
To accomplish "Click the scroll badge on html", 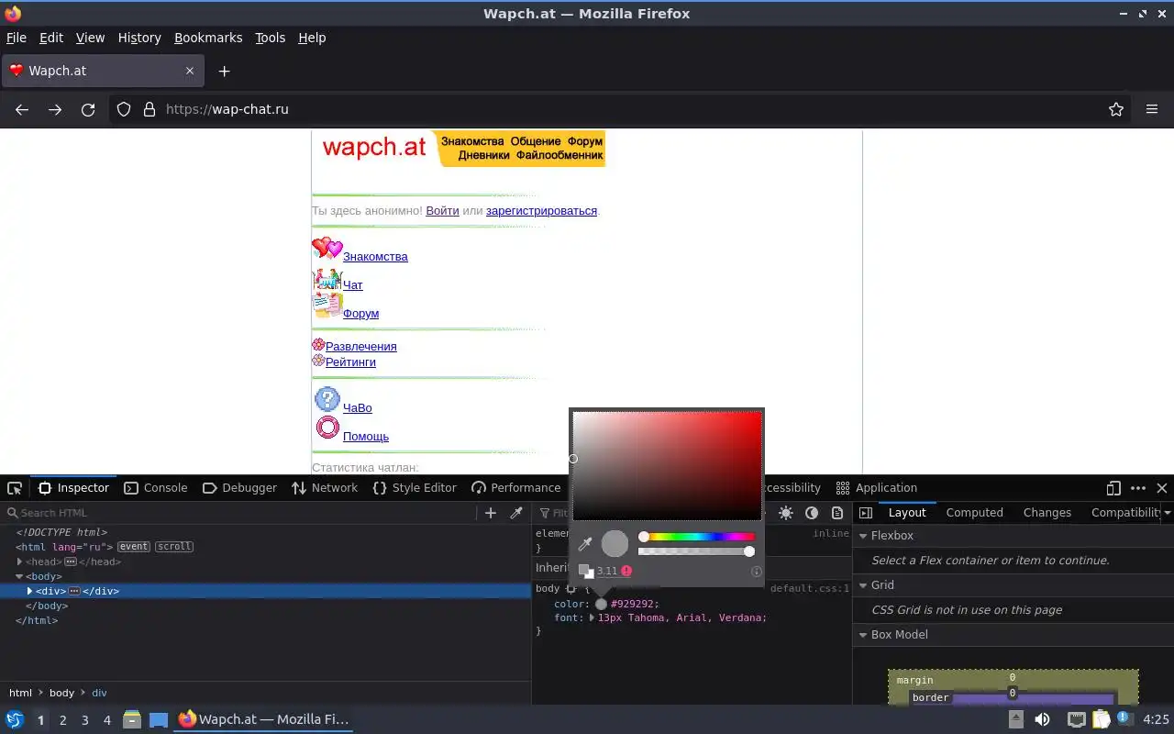I will (174, 547).
